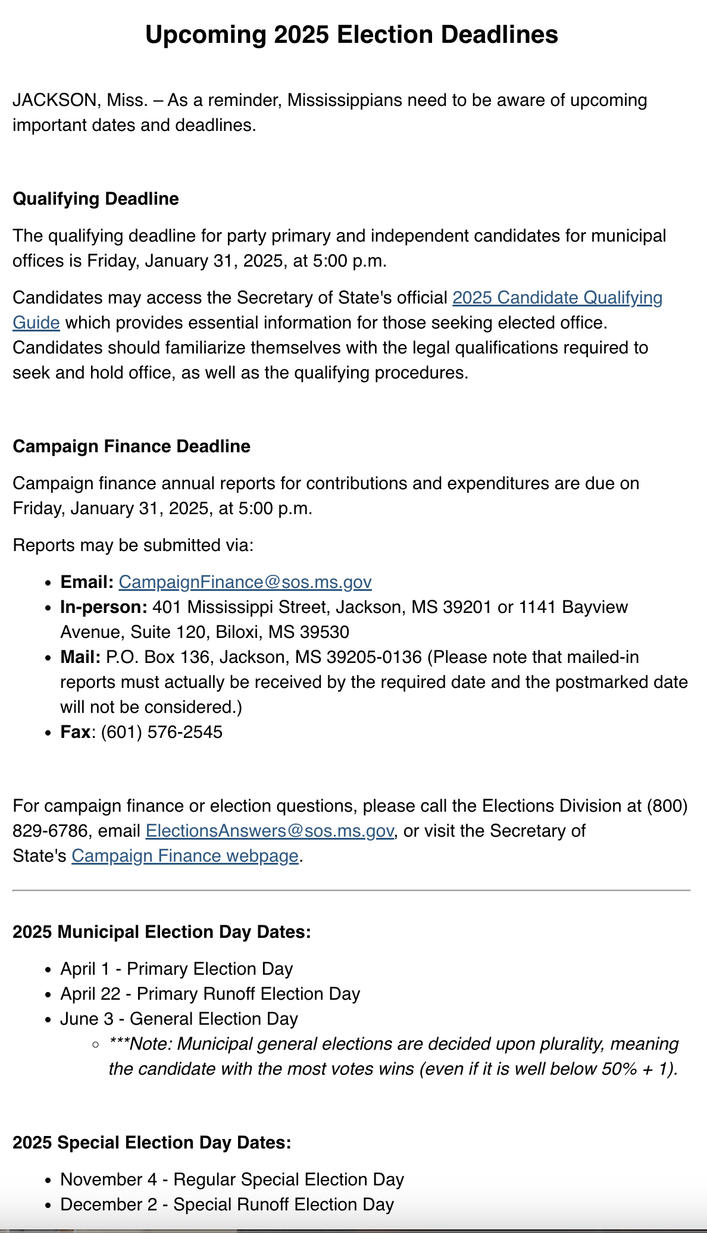Open the ElectionsAnswers@sos.ms.gov email link
Image resolution: width=707 pixels, height=1233 pixels.
click(270, 831)
